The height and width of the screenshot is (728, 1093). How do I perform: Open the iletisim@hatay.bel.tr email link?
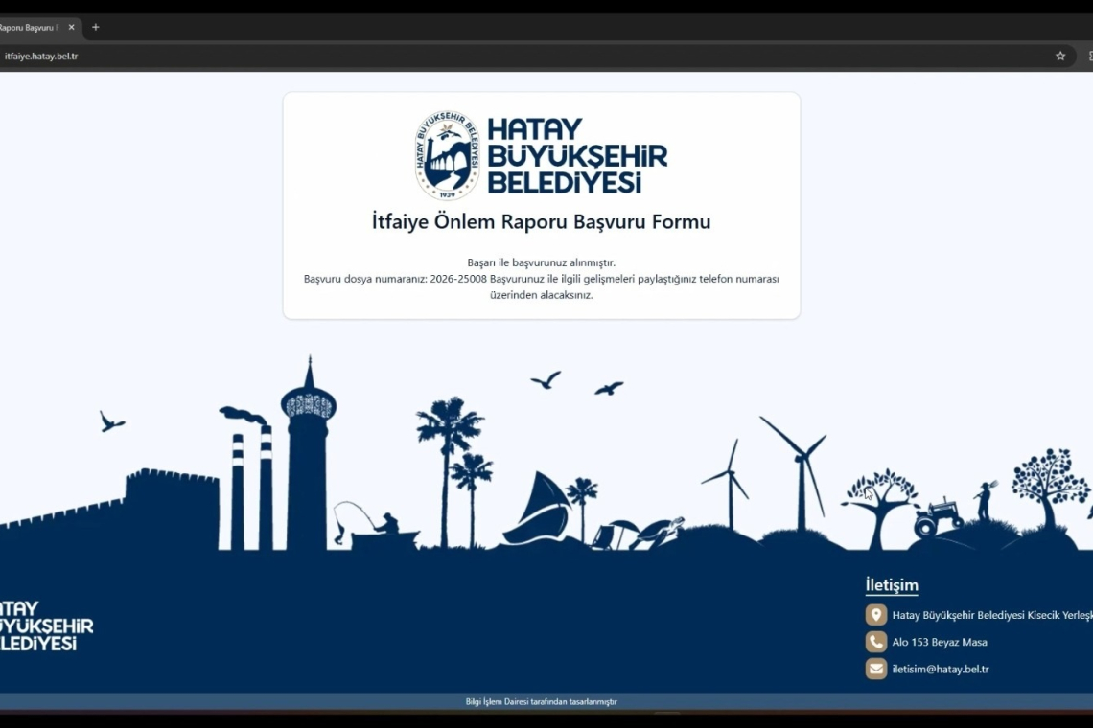pyautogui.click(x=941, y=669)
